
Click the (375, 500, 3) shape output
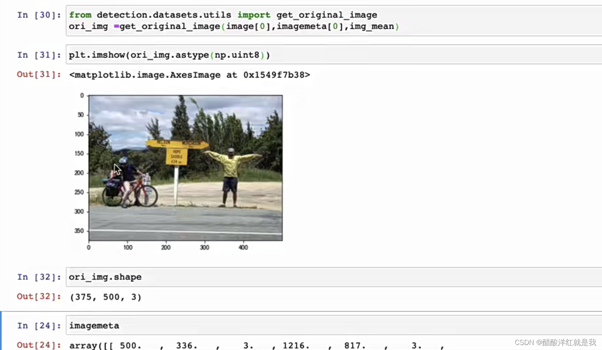(106, 297)
